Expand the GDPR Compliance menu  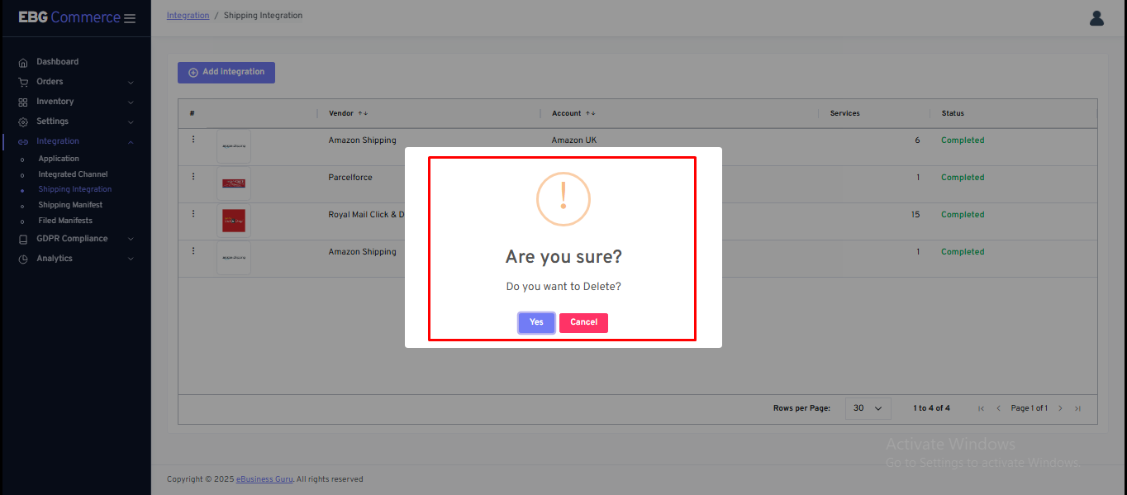72,239
